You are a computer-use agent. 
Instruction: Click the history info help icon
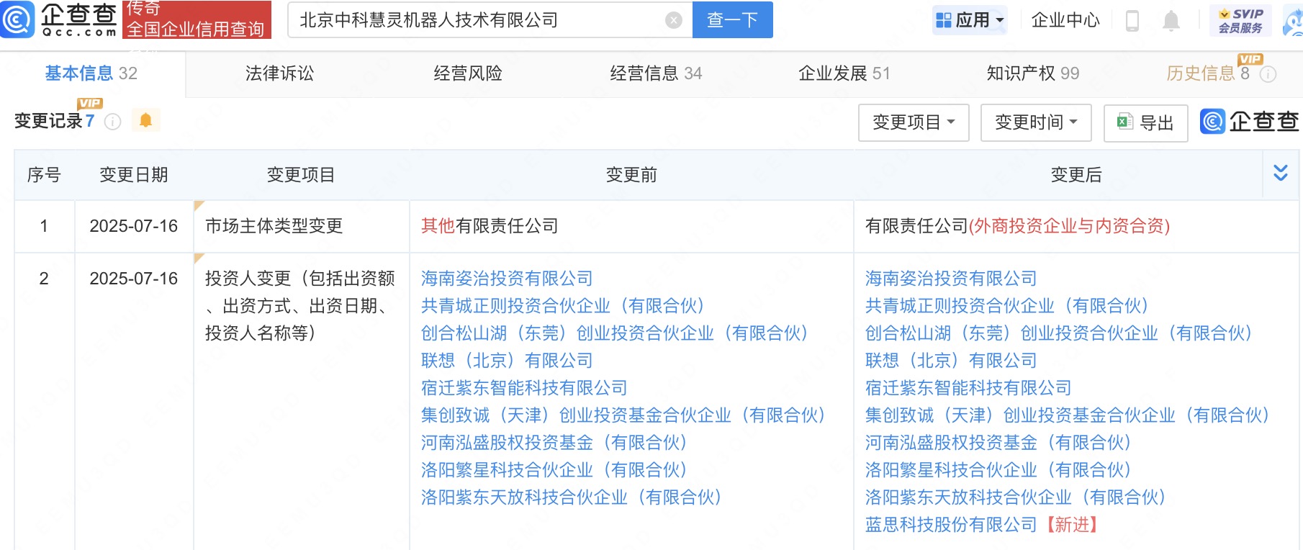pyautogui.click(x=1268, y=74)
